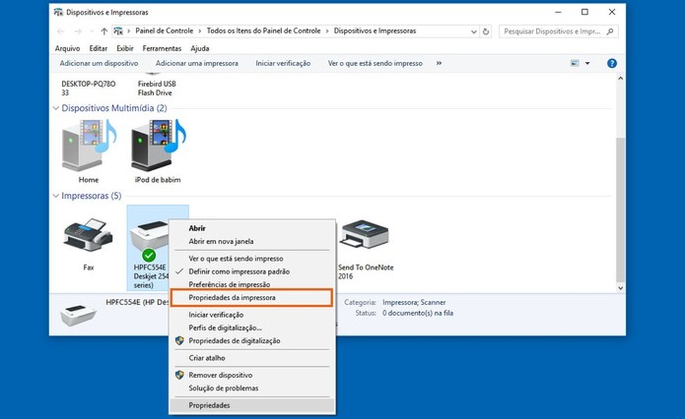Choose Remover dispositivo

click(x=252, y=375)
